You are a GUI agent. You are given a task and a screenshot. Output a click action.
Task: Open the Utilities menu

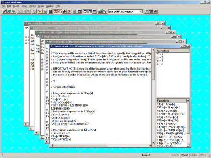(x=32, y=6)
